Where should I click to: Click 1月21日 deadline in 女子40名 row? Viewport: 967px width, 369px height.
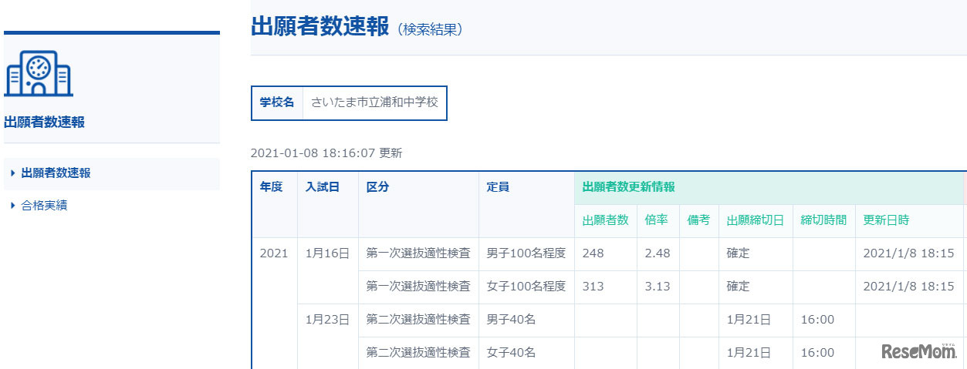click(749, 352)
